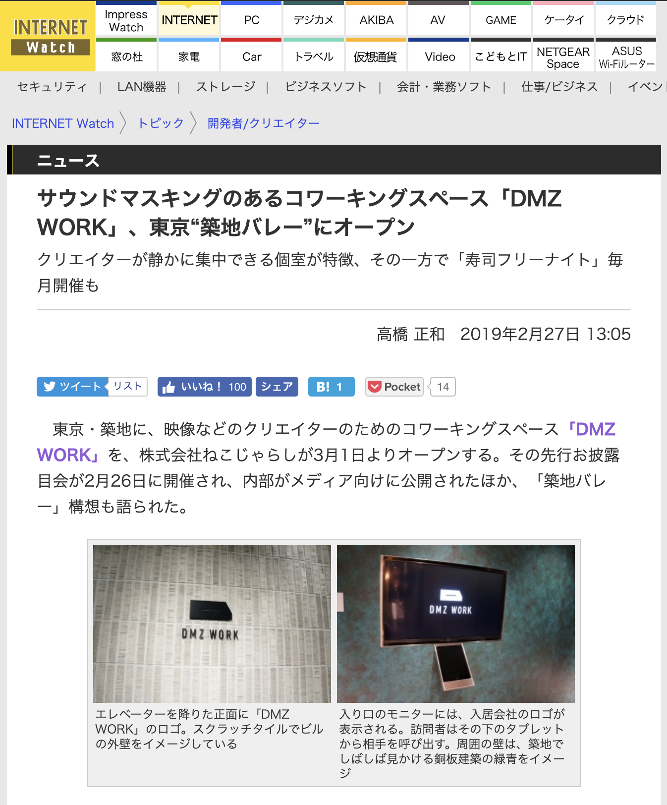Click the Hatena B! bookmark button
Viewport: 667px width, 805px height.
(x=332, y=387)
